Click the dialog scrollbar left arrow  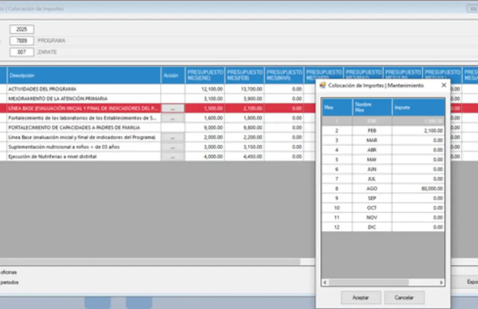point(325,282)
